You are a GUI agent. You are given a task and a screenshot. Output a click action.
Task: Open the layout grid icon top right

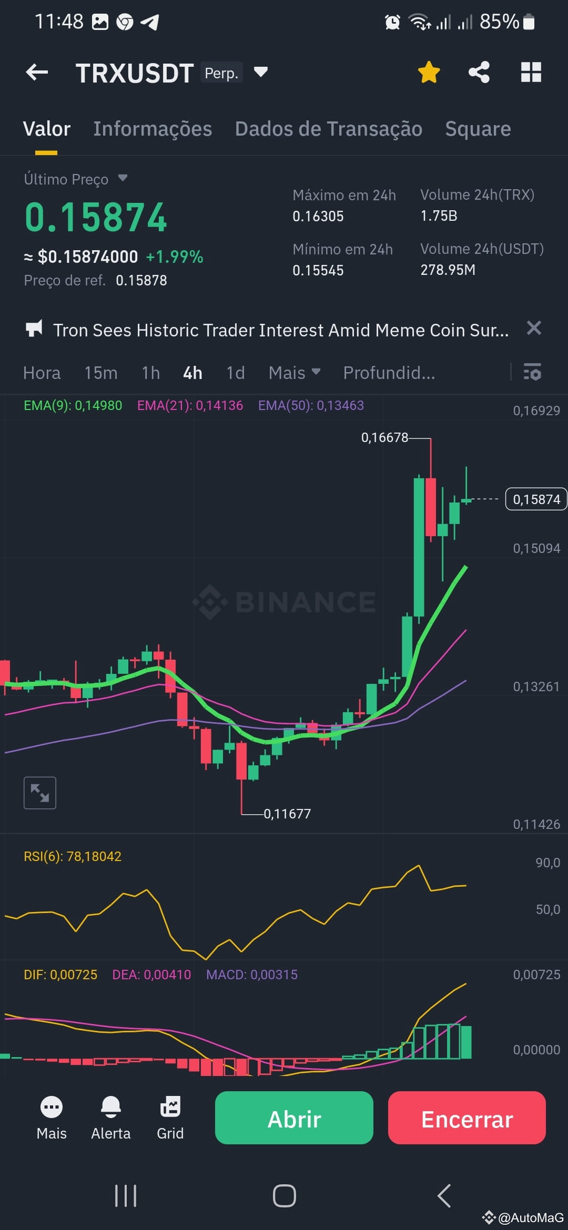click(531, 73)
